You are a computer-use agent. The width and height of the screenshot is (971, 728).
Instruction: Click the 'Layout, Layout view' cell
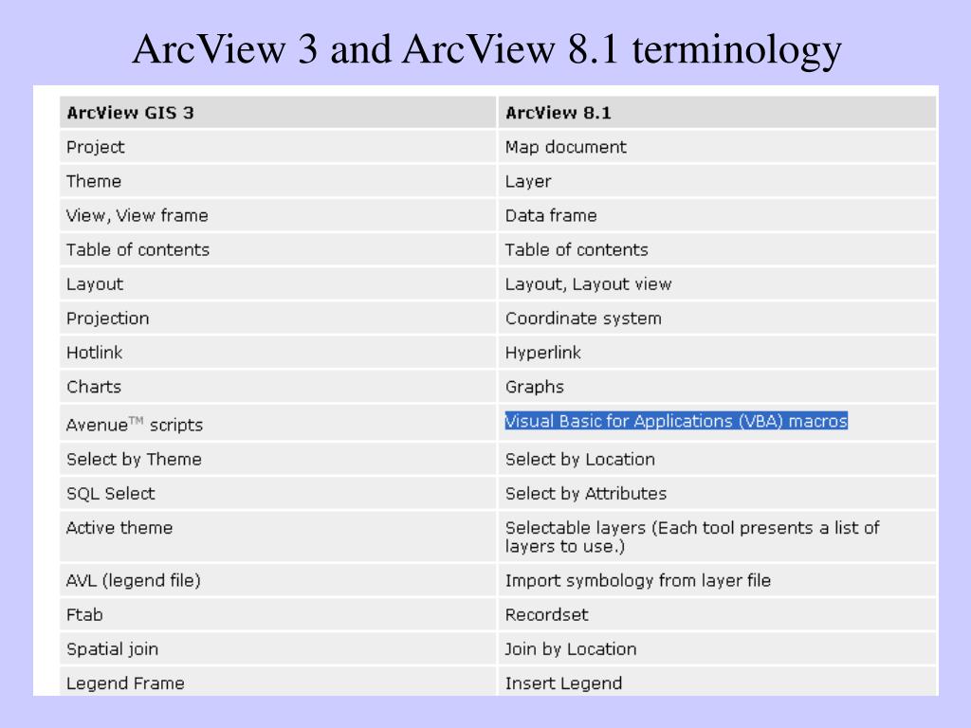[x=717, y=284]
